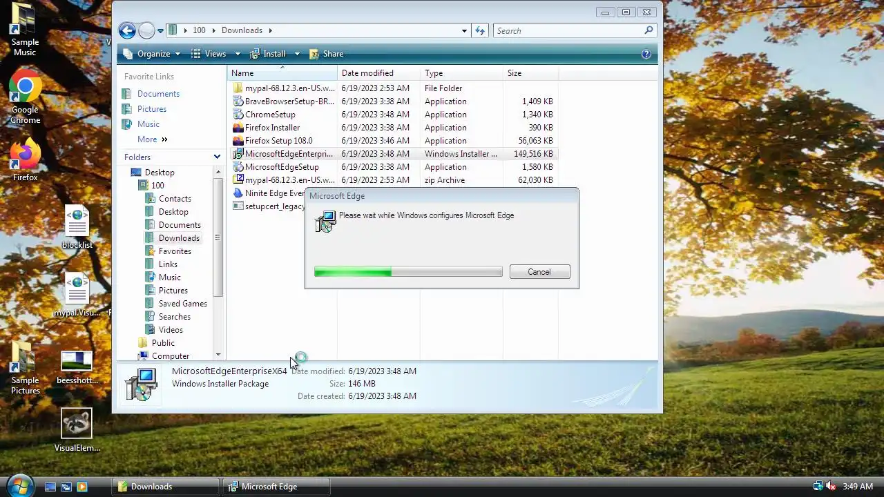Screen dimensions: 884x497
Task: Select MicrosoftEdgeSetup file icon
Action: click(x=238, y=167)
